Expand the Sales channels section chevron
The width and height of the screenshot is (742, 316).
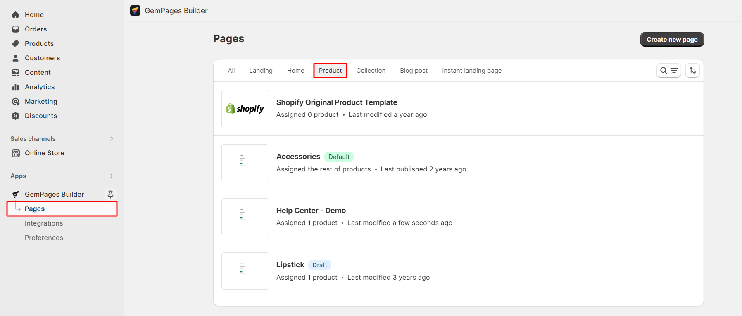(x=112, y=139)
